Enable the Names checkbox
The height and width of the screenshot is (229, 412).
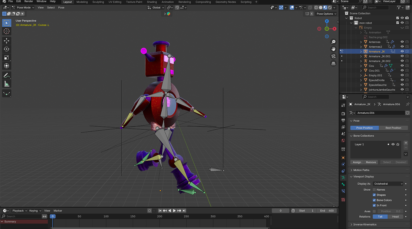[374, 190]
